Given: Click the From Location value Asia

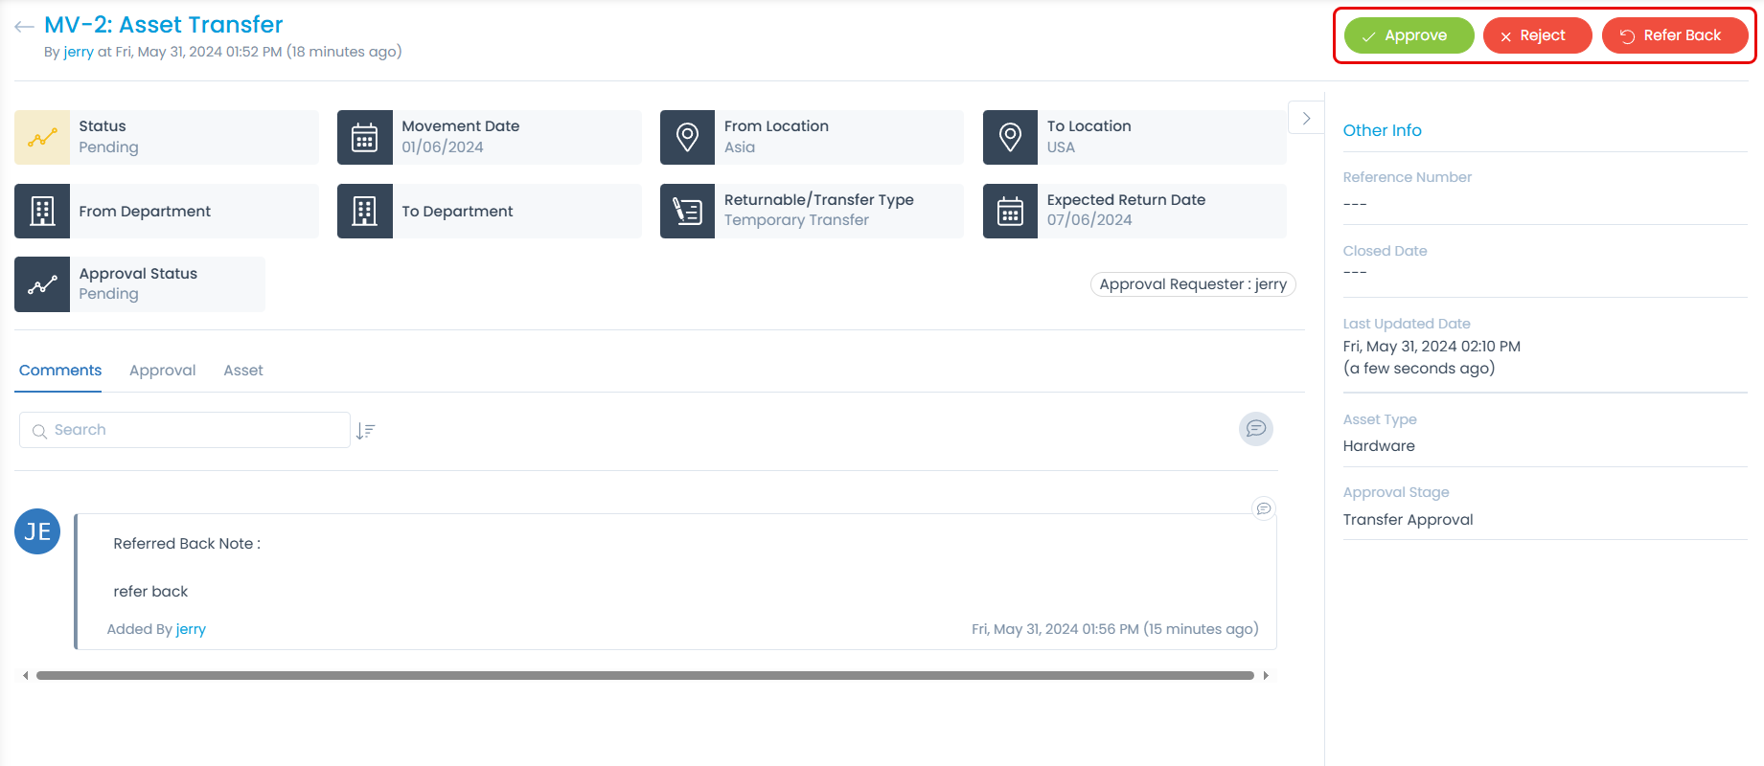Looking at the screenshot, I should click(740, 147).
